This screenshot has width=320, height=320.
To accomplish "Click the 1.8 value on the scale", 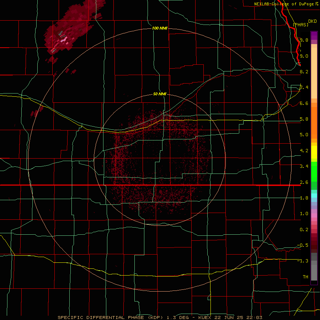I will (x=304, y=198).
